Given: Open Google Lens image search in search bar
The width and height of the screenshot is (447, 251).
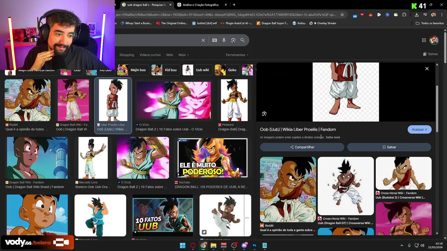Looking at the screenshot, I should (233, 40).
